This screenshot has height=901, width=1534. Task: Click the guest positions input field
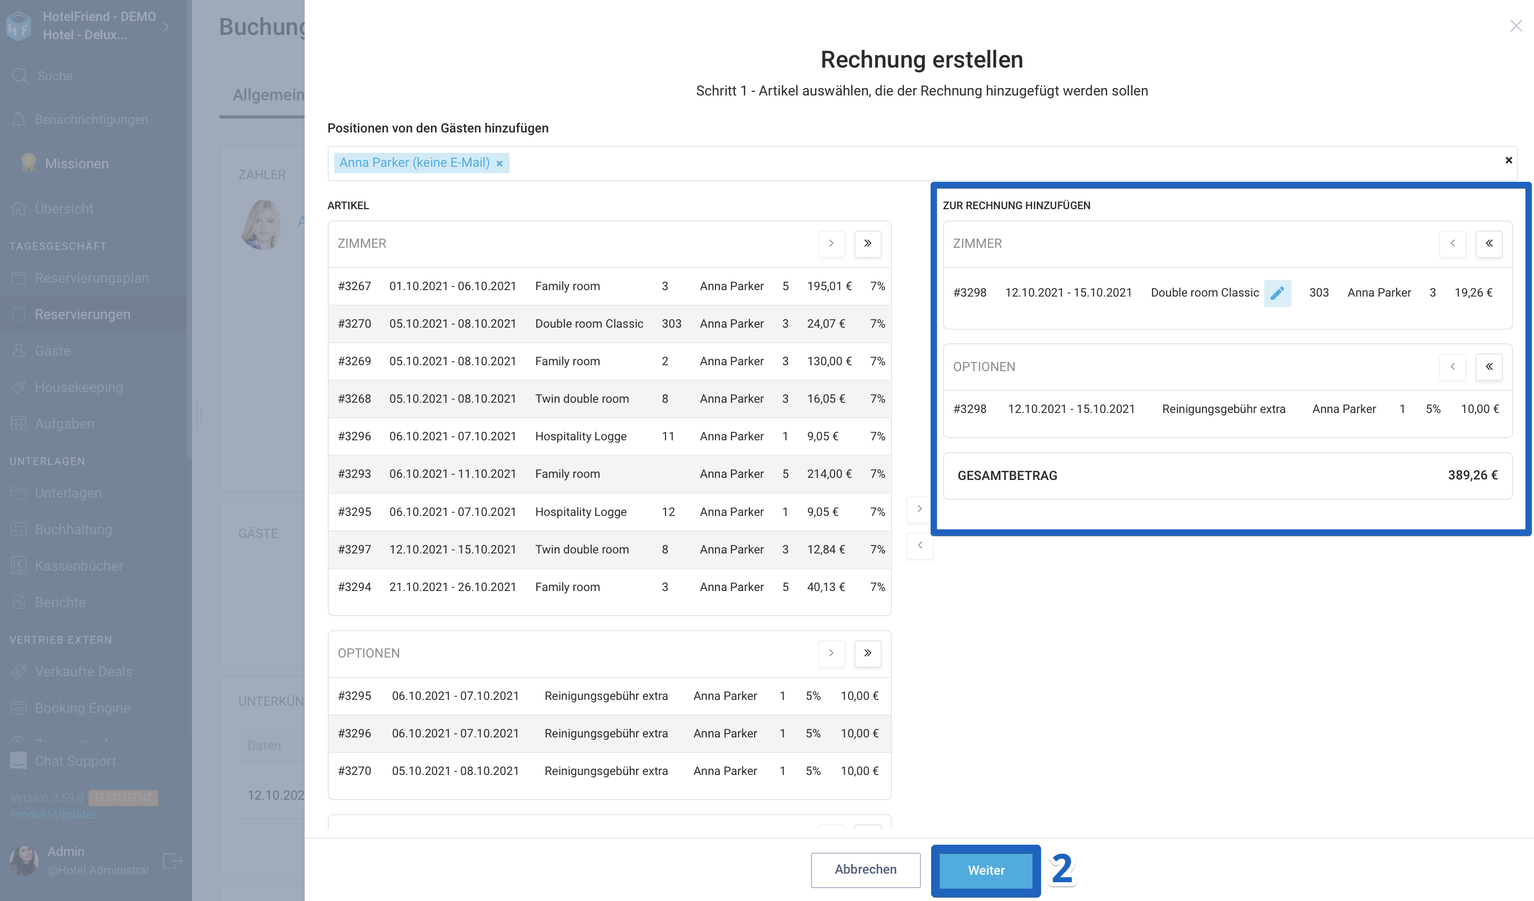pyautogui.click(x=974, y=163)
